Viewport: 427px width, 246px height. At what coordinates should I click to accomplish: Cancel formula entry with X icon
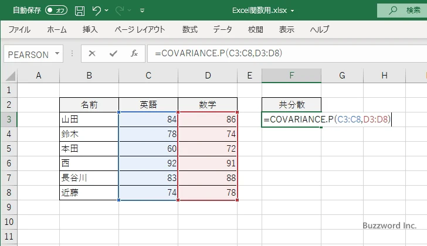click(92, 53)
